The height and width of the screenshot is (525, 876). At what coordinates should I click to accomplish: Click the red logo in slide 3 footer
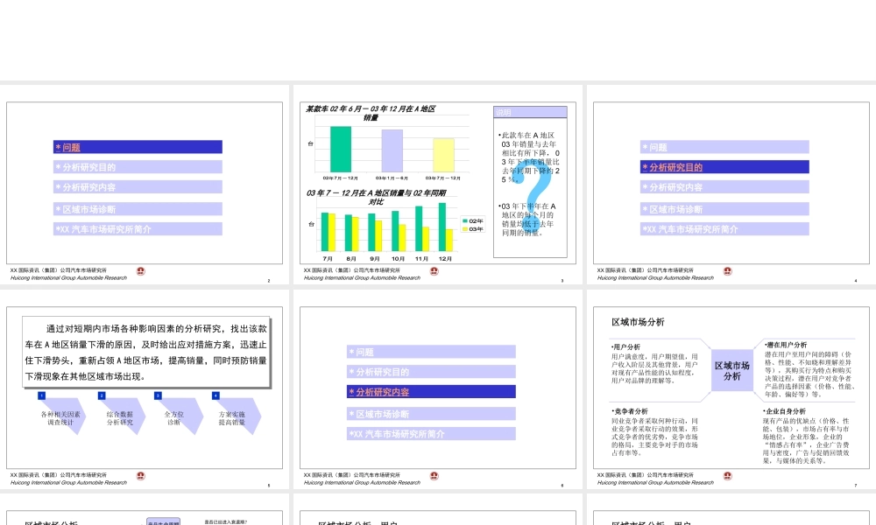[434, 271]
